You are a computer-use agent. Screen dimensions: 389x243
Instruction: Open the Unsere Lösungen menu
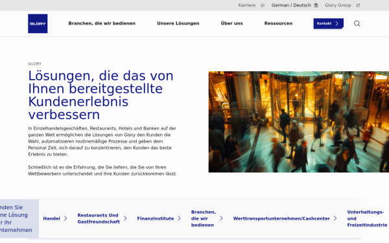point(178,23)
